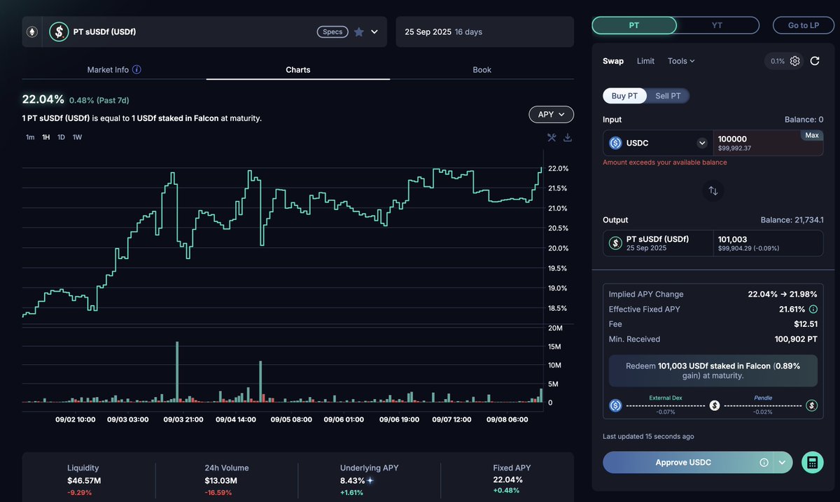This screenshot has width=840, height=502.
Task: Click middle token icon in swap route
Action: point(715,405)
